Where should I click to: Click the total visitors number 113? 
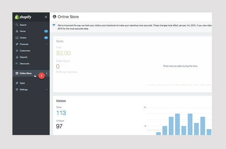click(61, 113)
